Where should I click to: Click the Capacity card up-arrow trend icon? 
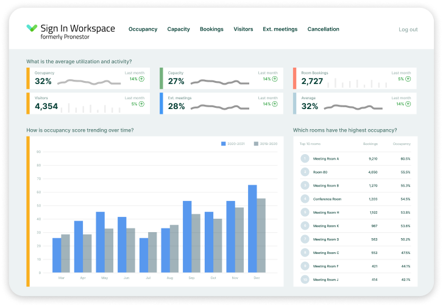click(x=275, y=79)
